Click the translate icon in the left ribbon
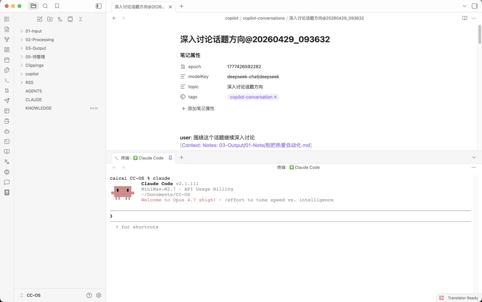The width and height of the screenshot is (482, 302). coord(6,162)
